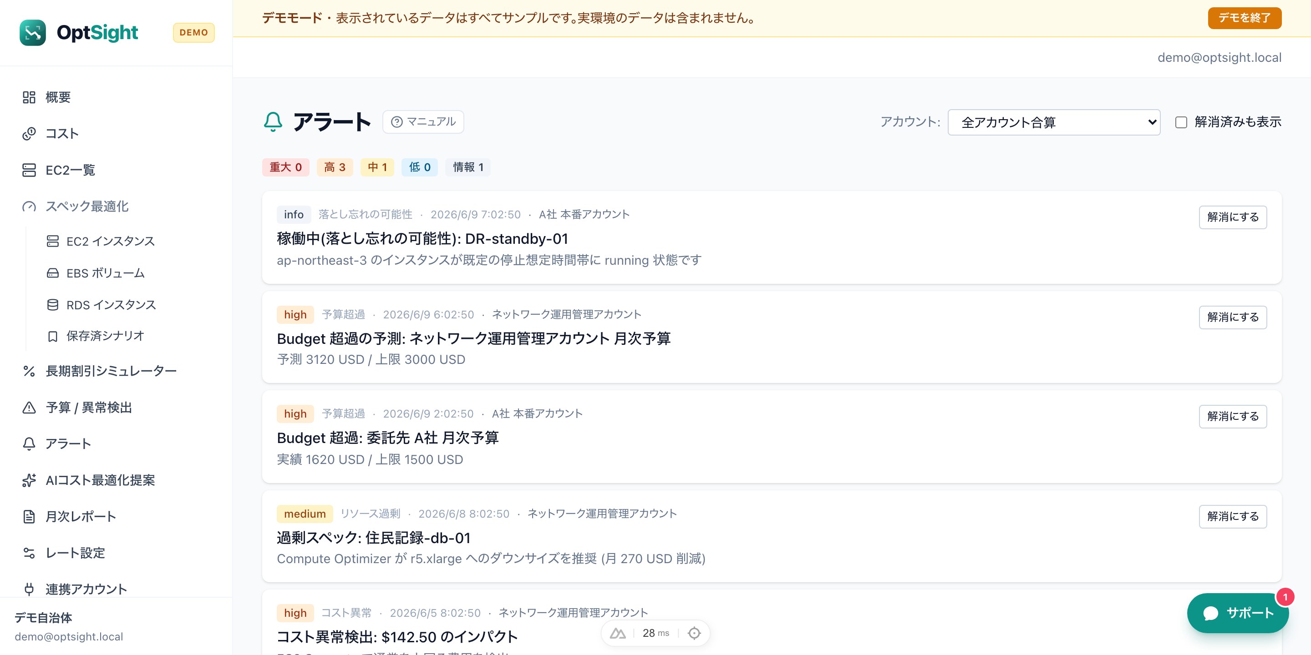The width and height of the screenshot is (1311, 655).
Task: Click the medium tag on 過剰スペック alert
Action: click(305, 514)
